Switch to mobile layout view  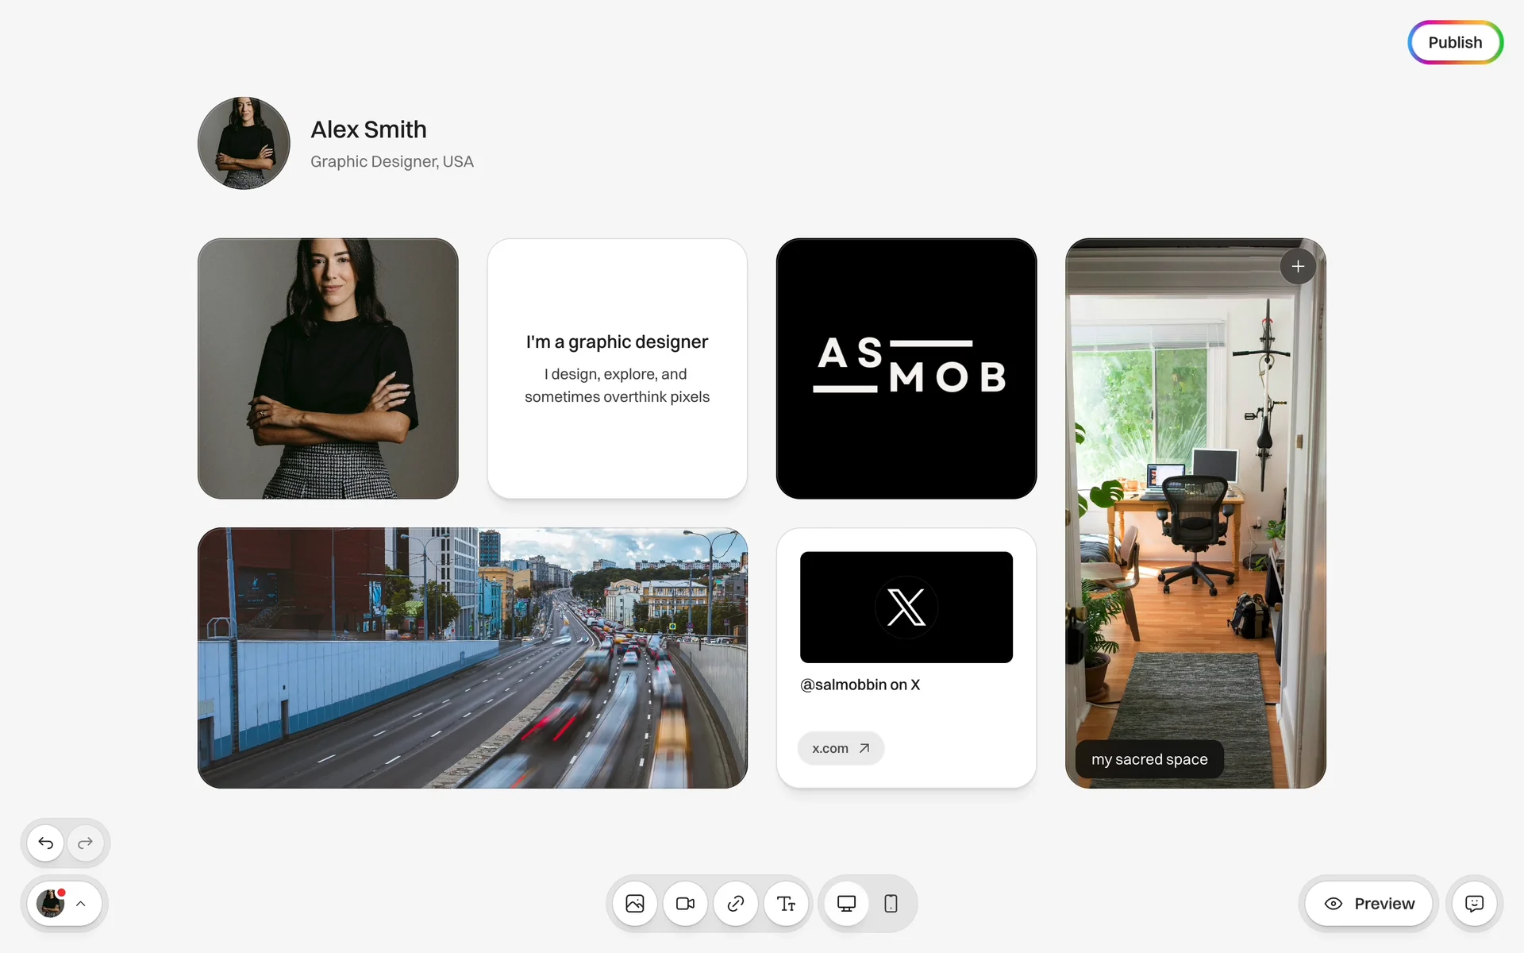891,904
